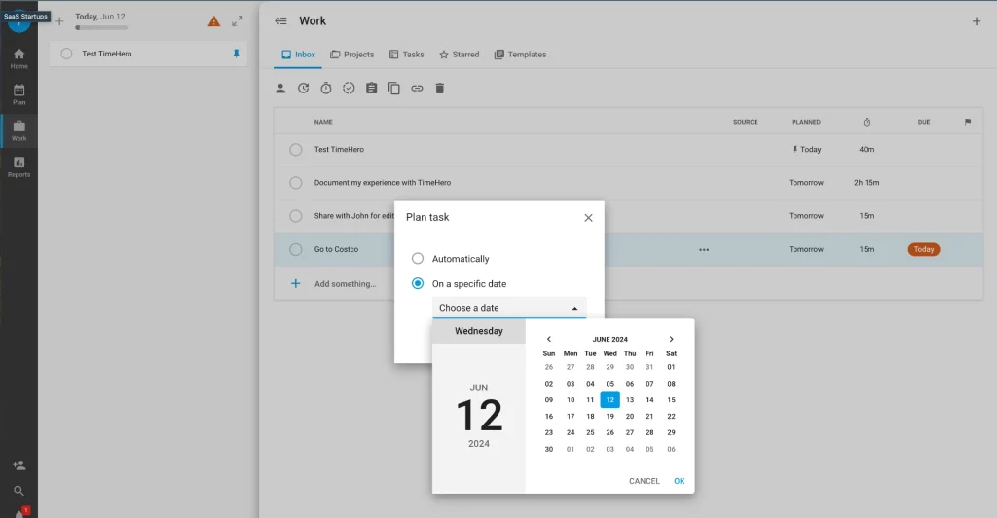Open the Plan calendar in sidebar
Image resolution: width=997 pixels, height=518 pixels.
tap(18, 93)
